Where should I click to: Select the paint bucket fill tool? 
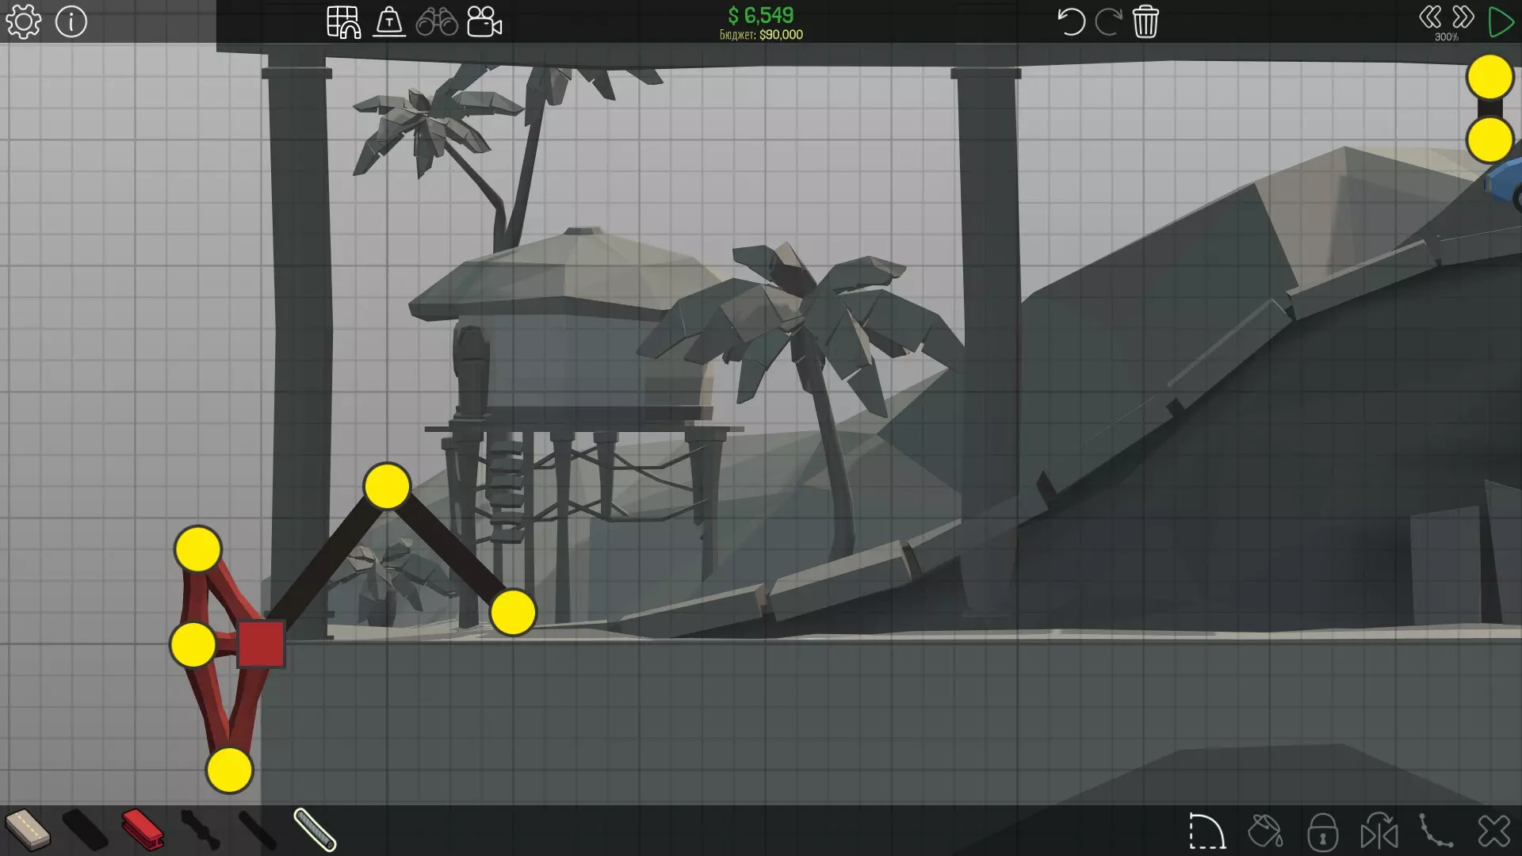pyautogui.click(x=1265, y=831)
